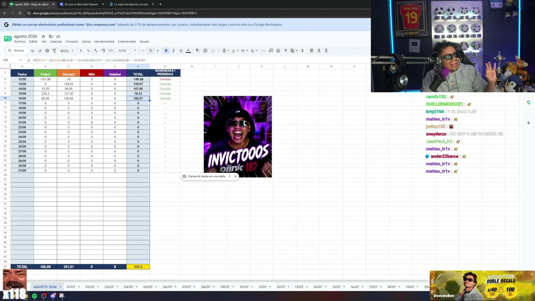Select the Valorant column header cell
Image resolution: width=535 pixels, height=301 pixels.
[x=69, y=74]
